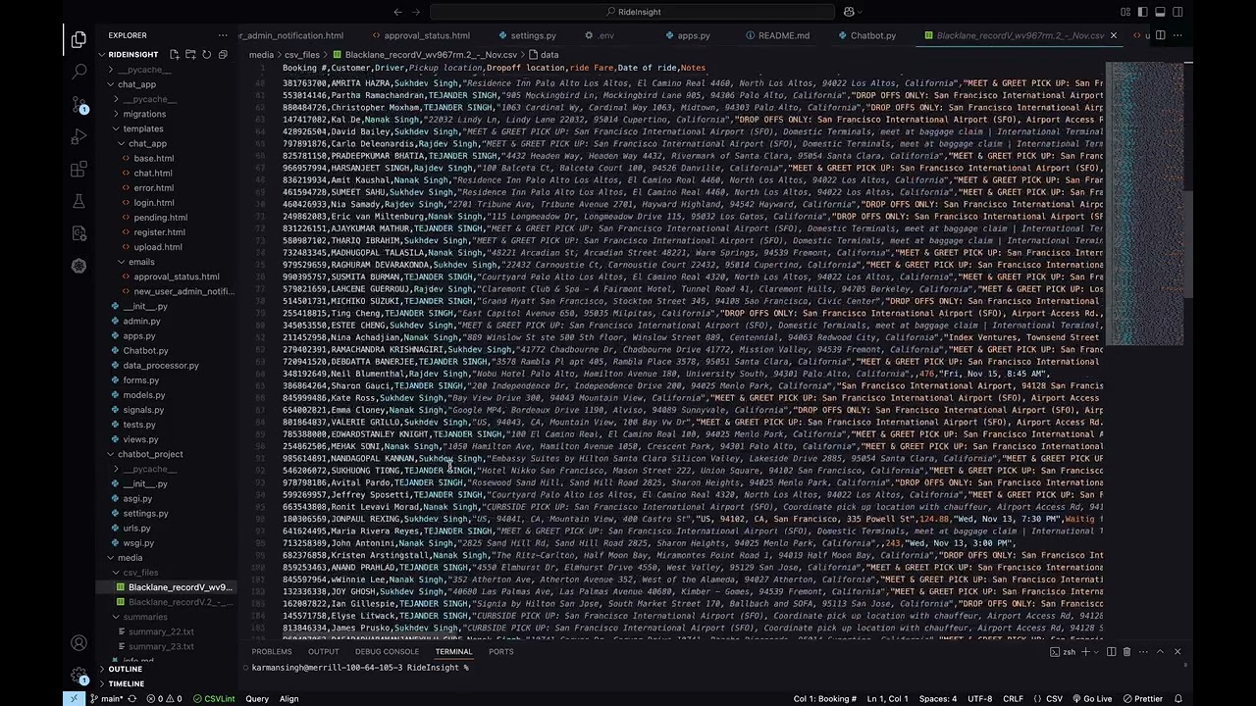Open the Run and Debug view
Screen dimensions: 1256x706
tap(78, 136)
